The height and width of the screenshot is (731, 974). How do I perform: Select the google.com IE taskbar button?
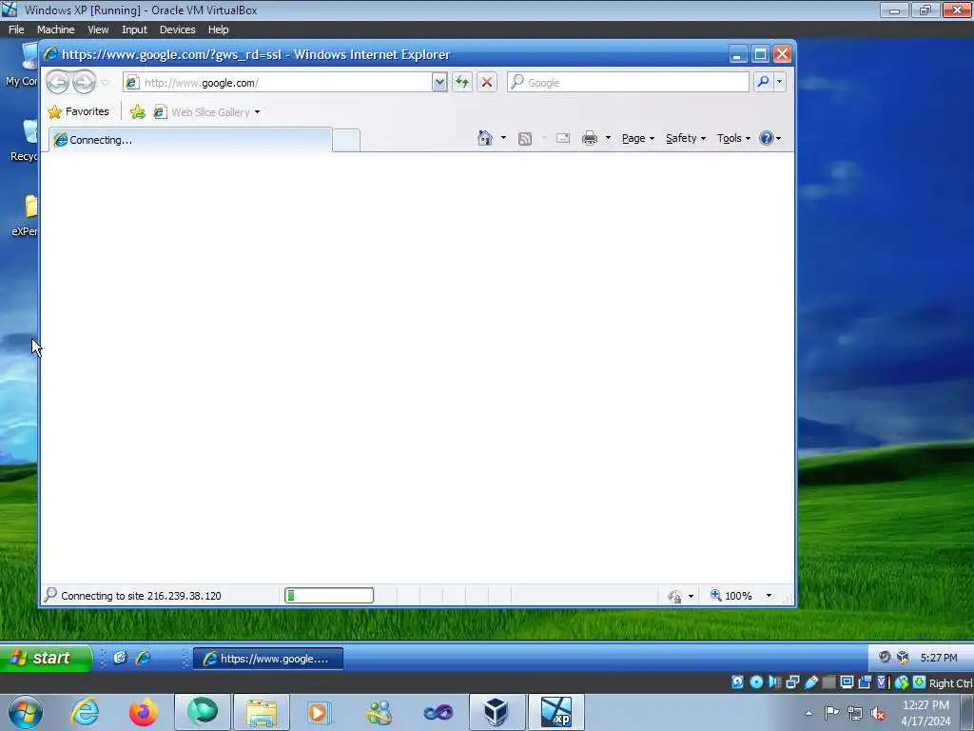[267, 659]
